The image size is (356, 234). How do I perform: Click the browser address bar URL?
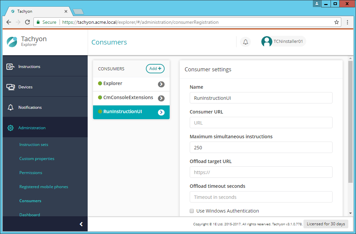140,22
